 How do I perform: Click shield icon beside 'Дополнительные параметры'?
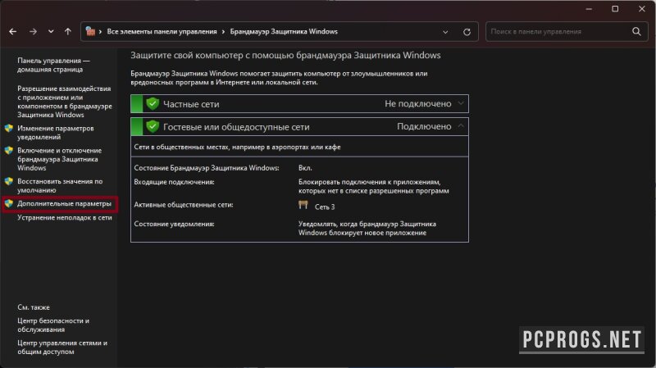pos(9,203)
